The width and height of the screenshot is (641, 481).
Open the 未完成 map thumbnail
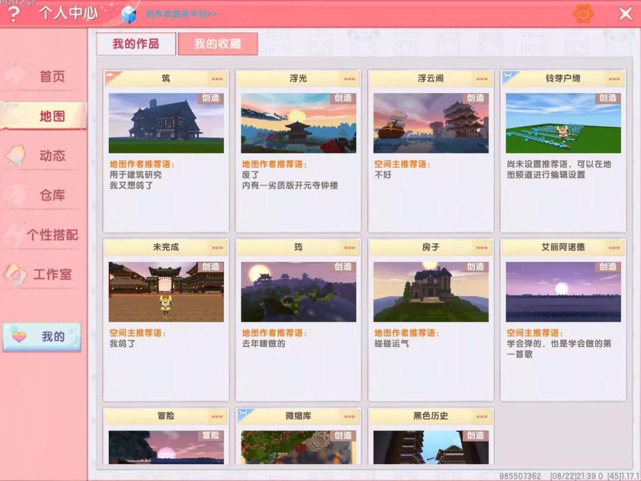(166, 292)
